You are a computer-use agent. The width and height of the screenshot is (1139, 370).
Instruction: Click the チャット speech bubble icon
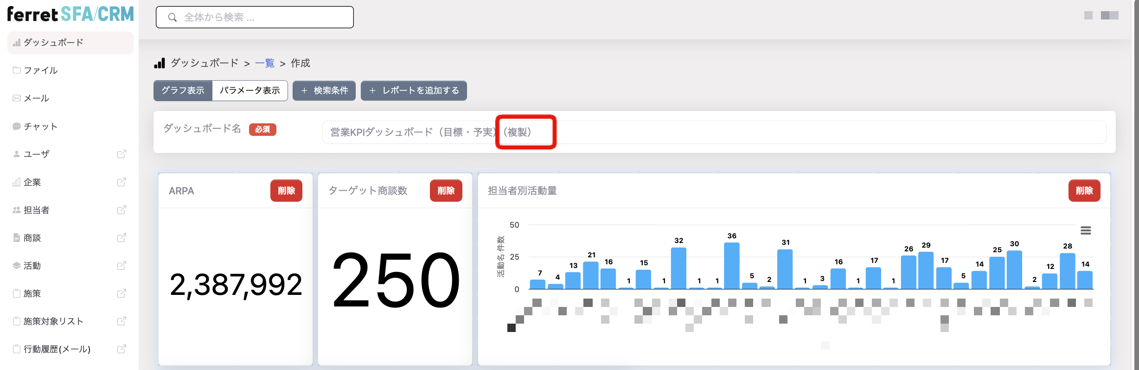(x=17, y=126)
